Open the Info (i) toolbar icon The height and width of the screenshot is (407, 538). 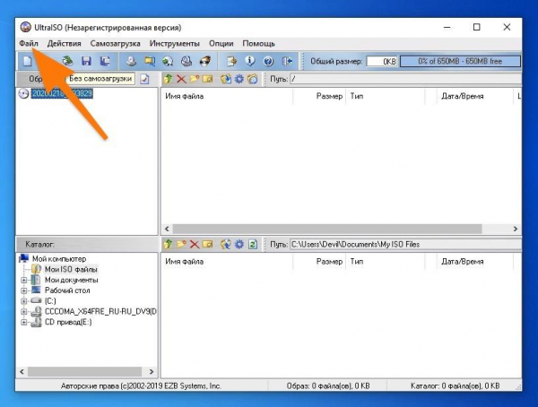[250, 61]
